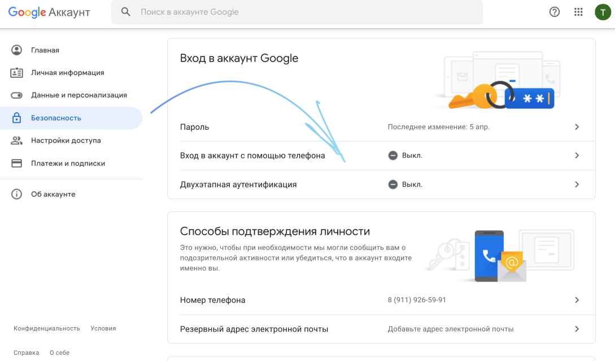615x361 pixels.
Task: Open the Условия link
Action: tap(103, 328)
